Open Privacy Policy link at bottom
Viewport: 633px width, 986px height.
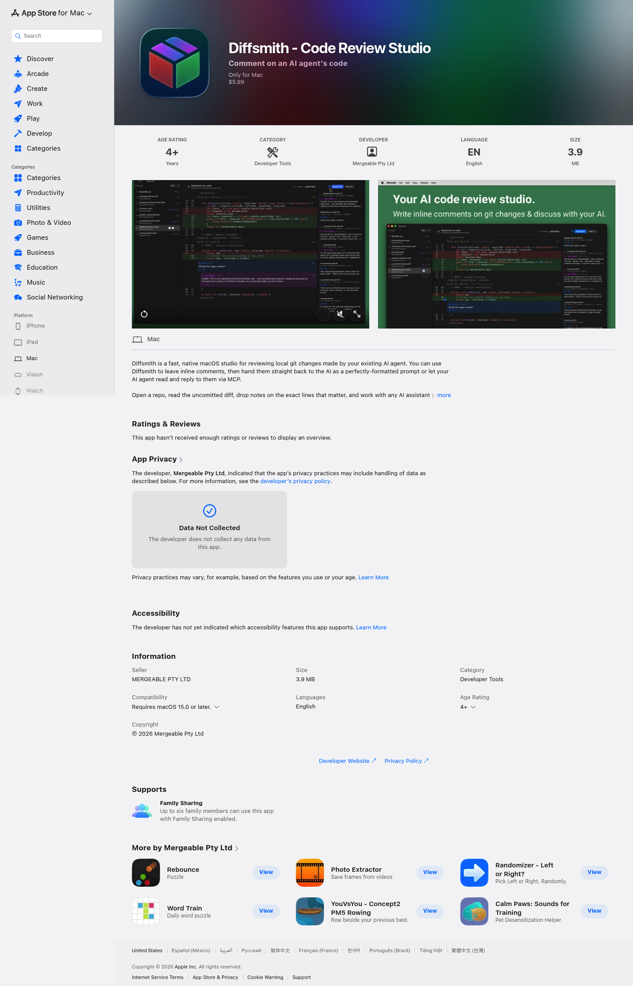click(x=407, y=761)
